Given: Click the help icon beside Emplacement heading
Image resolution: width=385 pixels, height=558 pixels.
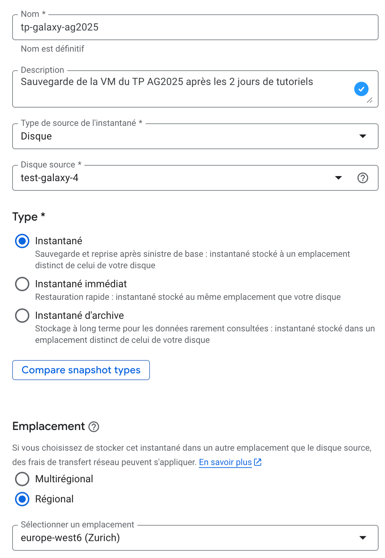Looking at the screenshot, I should (94, 427).
